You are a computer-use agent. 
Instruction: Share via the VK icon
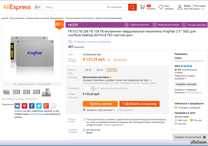17,106
